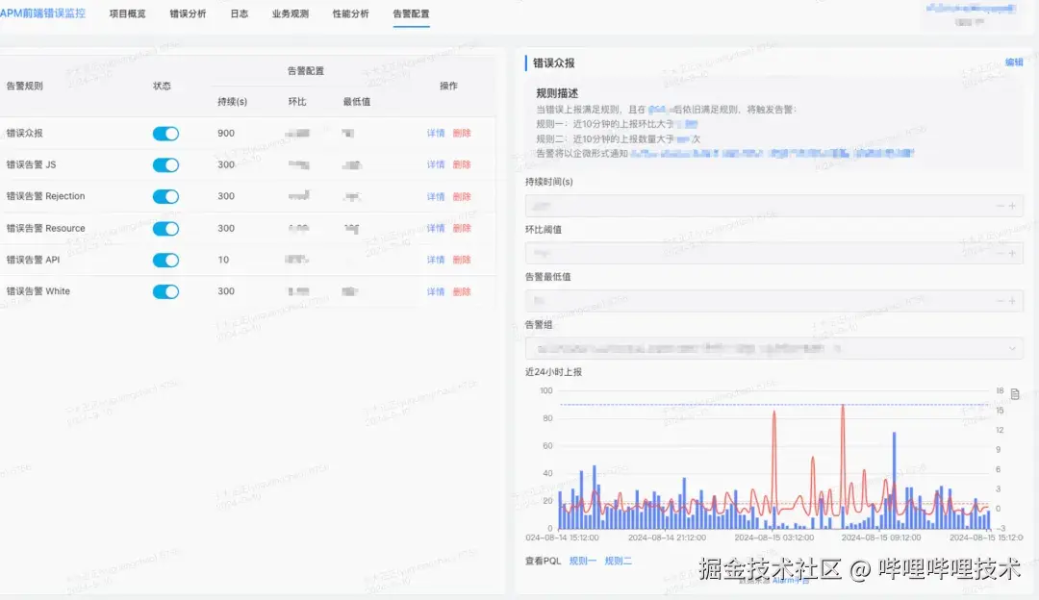Open the 错误分析 tab
This screenshot has height=600, width=1039.
click(x=188, y=13)
